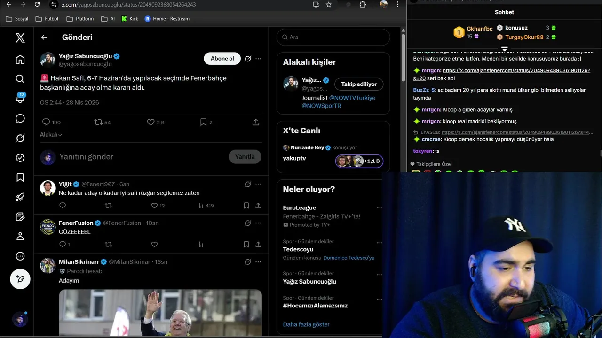
Task: Open Sosyal bookmarks folder
Action: [x=17, y=19]
